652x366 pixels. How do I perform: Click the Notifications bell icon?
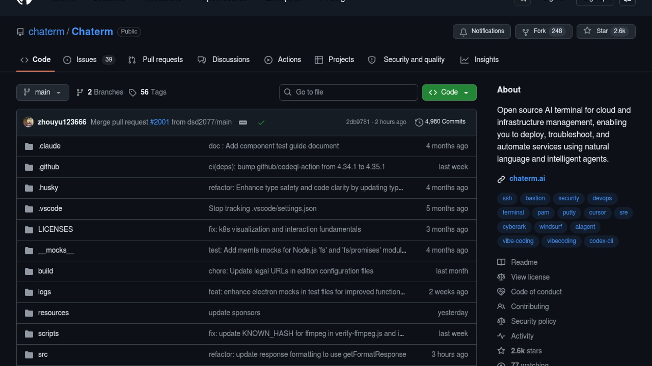click(463, 32)
